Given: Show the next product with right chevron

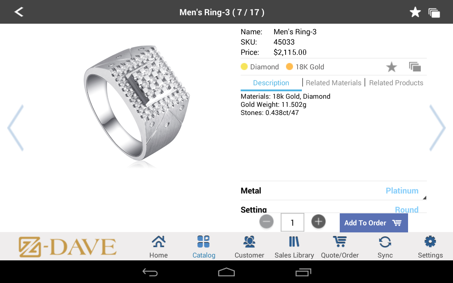Looking at the screenshot, I should [x=437, y=128].
